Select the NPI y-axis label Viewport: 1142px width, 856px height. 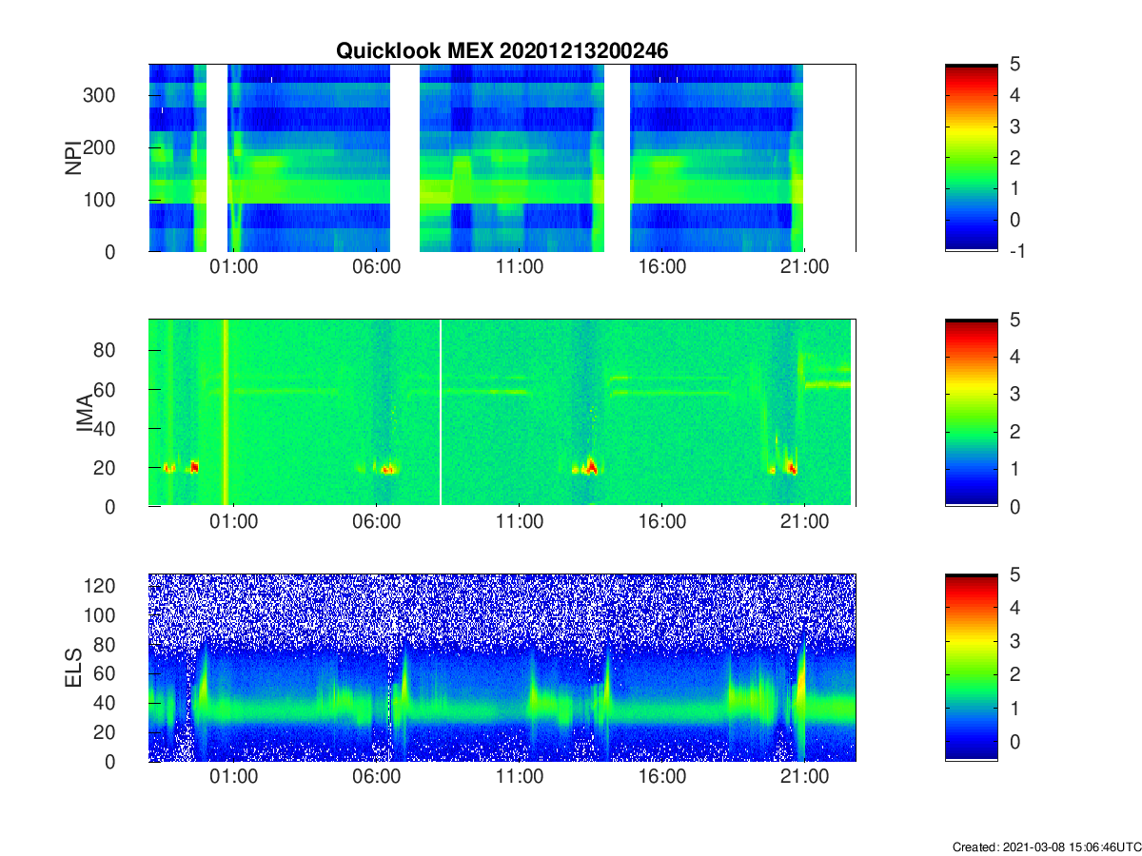click(72, 158)
